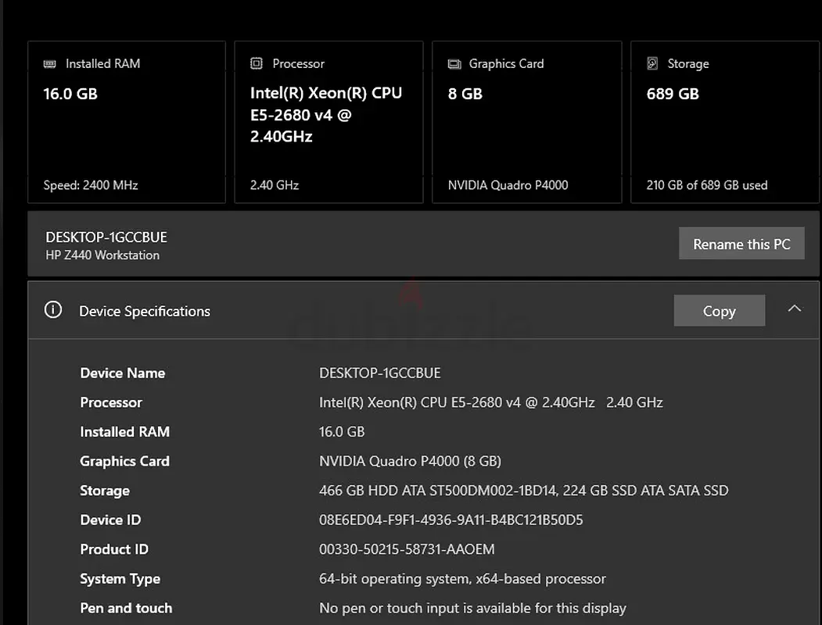Click the 'Installed RAM' row label in specifications
The height and width of the screenshot is (625, 822).
125,432
